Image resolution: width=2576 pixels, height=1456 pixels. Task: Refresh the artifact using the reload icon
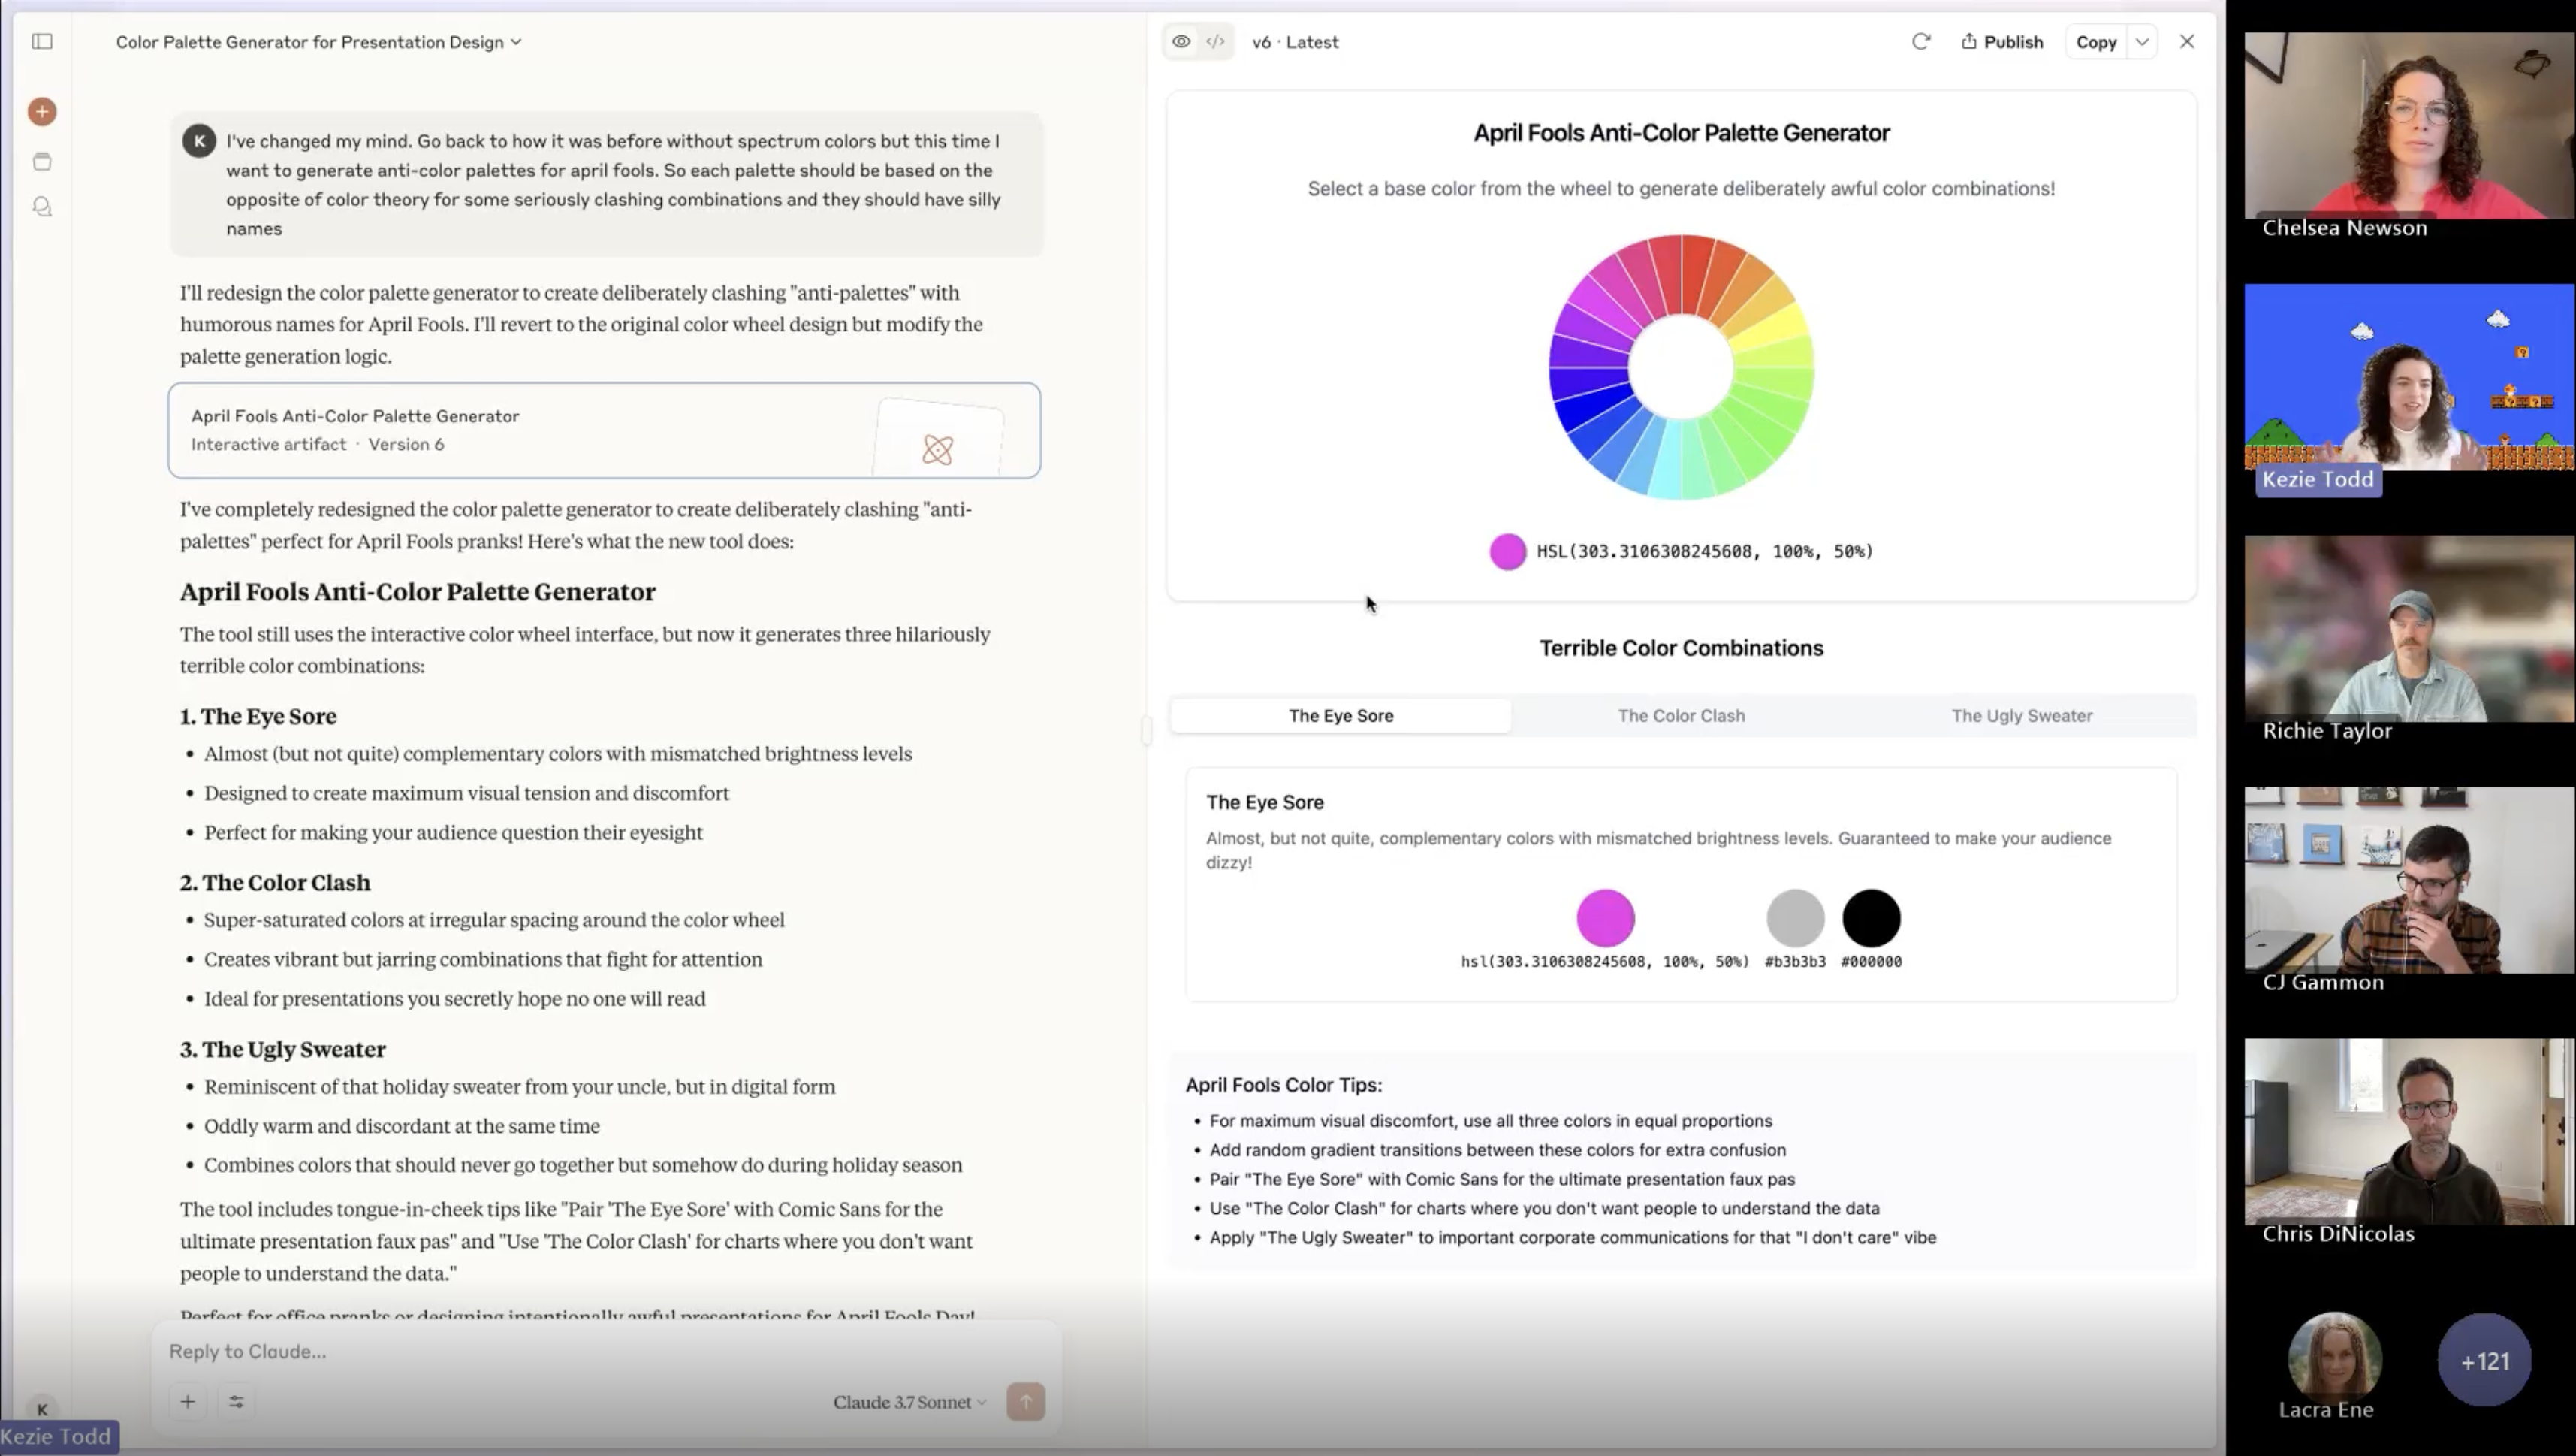1921,41
